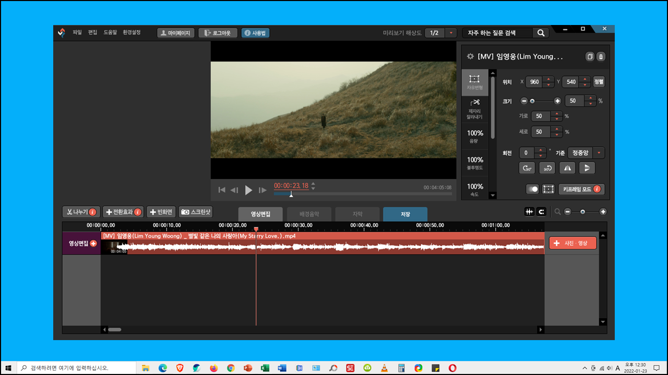Decrease the Y position value

pos(585,84)
